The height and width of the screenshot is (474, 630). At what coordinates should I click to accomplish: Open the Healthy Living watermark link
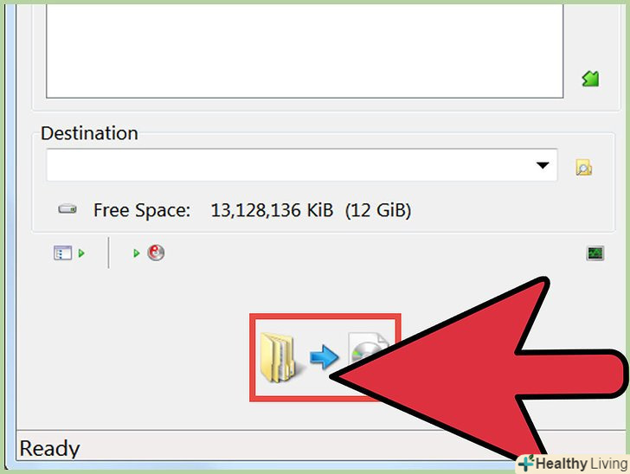tap(574, 464)
